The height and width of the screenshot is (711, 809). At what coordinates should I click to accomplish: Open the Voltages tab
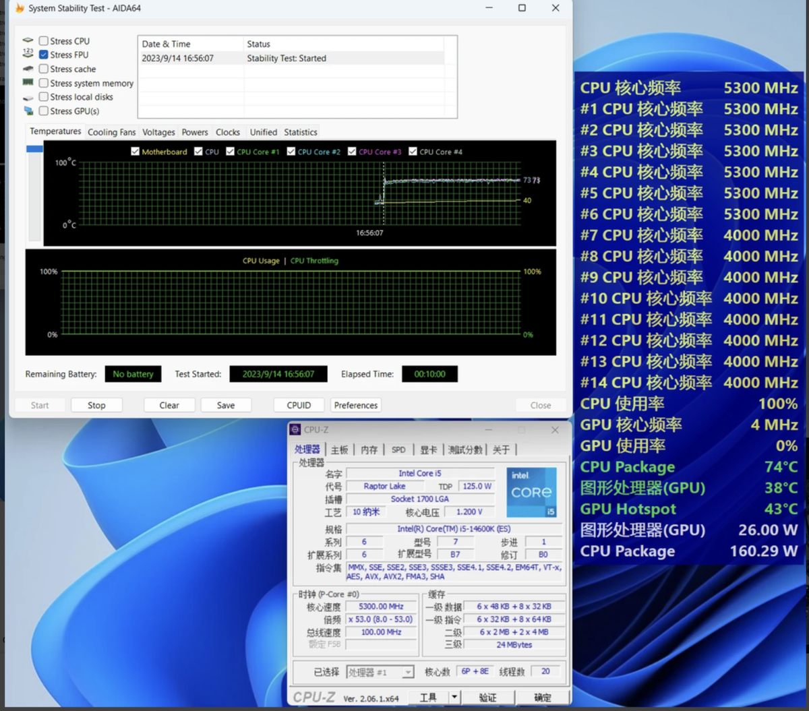click(158, 132)
